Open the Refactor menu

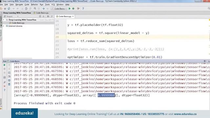[x=34, y=5]
